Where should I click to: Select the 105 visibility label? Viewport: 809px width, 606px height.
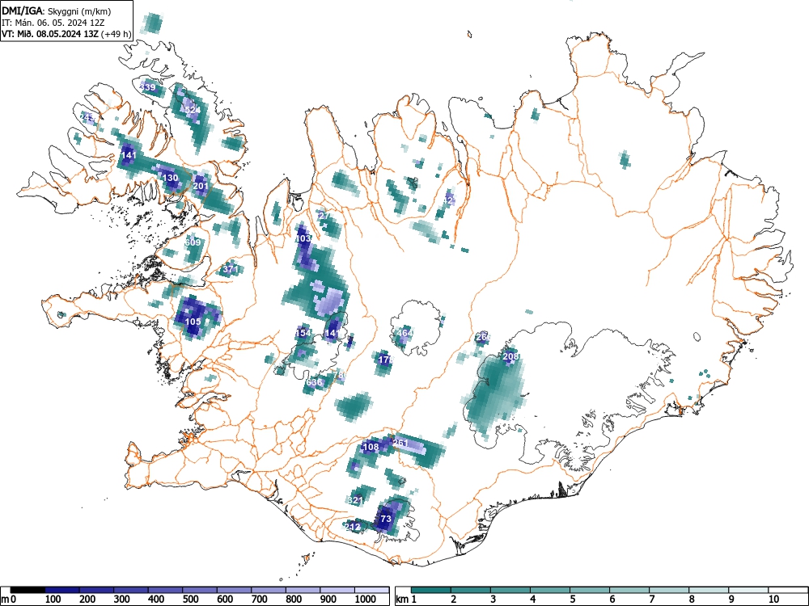(193, 322)
